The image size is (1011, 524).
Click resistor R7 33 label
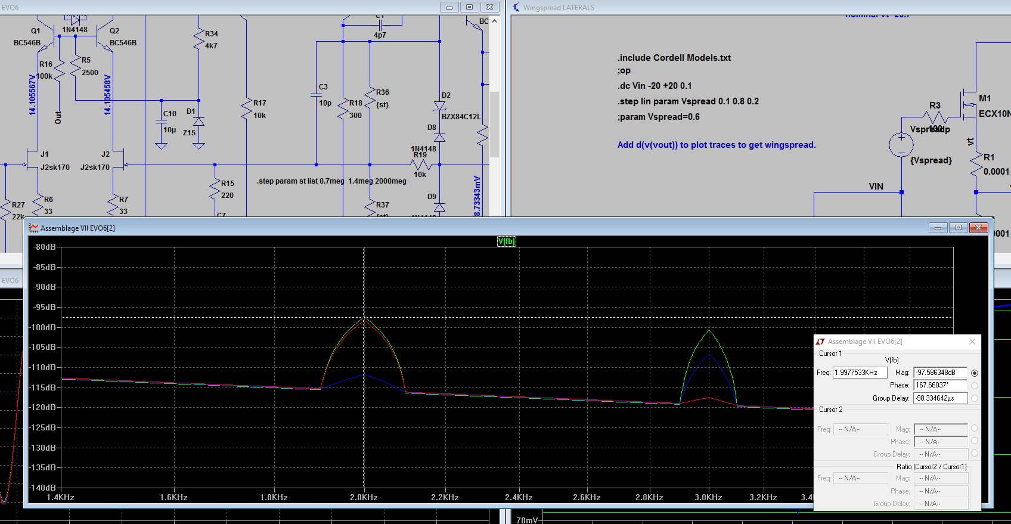point(123,206)
